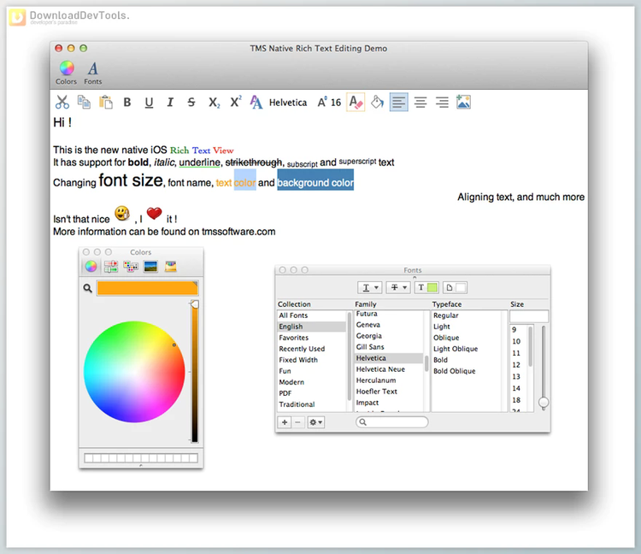Select the background fill bucket tool
Image resolution: width=641 pixels, height=554 pixels.
(377, 102)
